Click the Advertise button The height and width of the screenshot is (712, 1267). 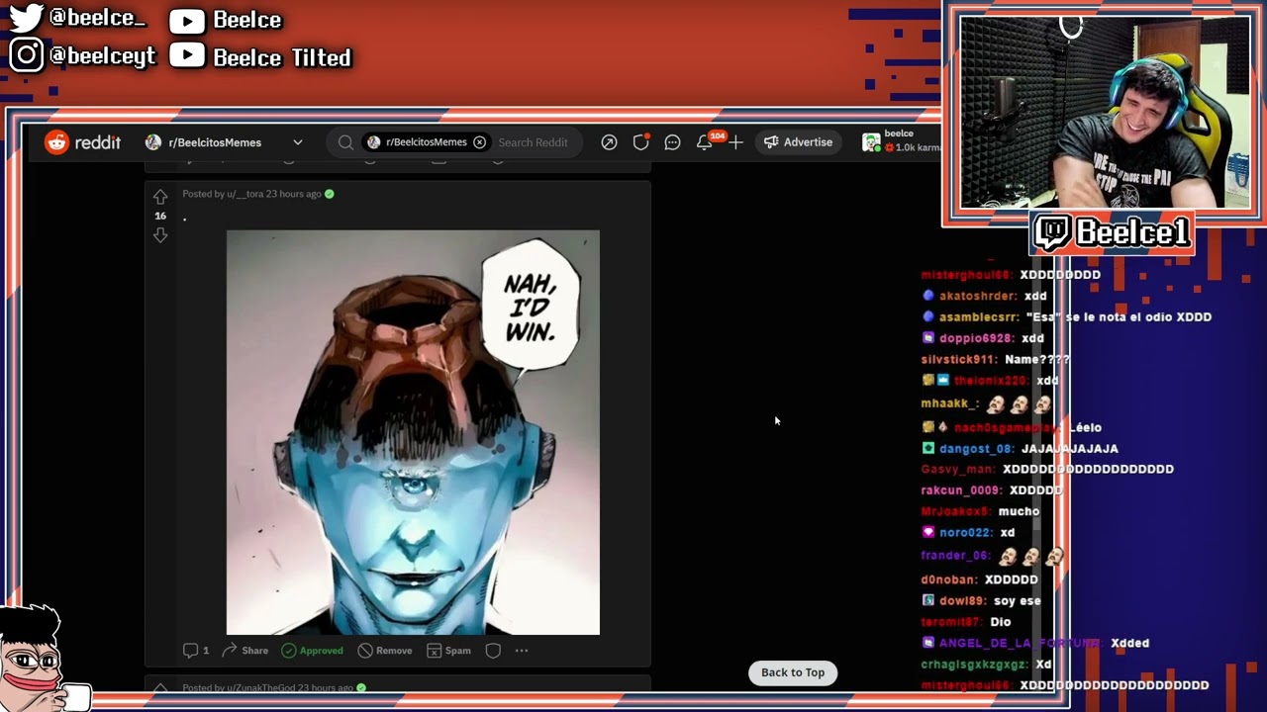pos(798,142)
